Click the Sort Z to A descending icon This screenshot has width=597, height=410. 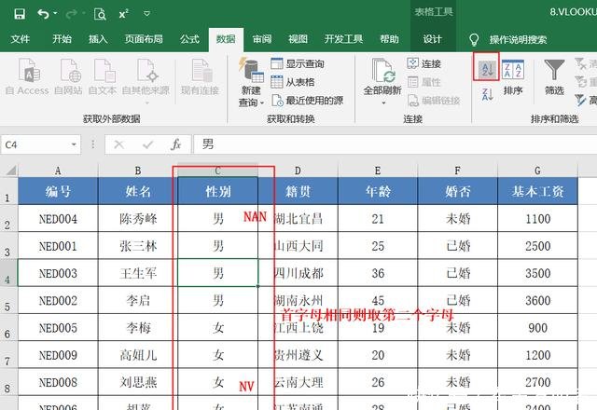pyautogui.click(x=487, y=94)
